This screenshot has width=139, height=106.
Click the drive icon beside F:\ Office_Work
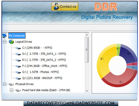coord(18,66)
